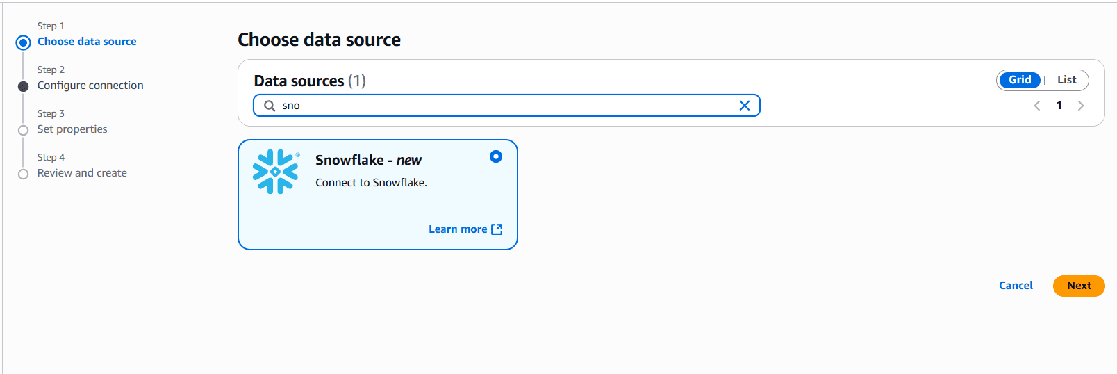Image resolution: width=1117 pixels, height=374 pixels.
Task: Cancel the data source wizard
Action: click(x=1016, y=286)
